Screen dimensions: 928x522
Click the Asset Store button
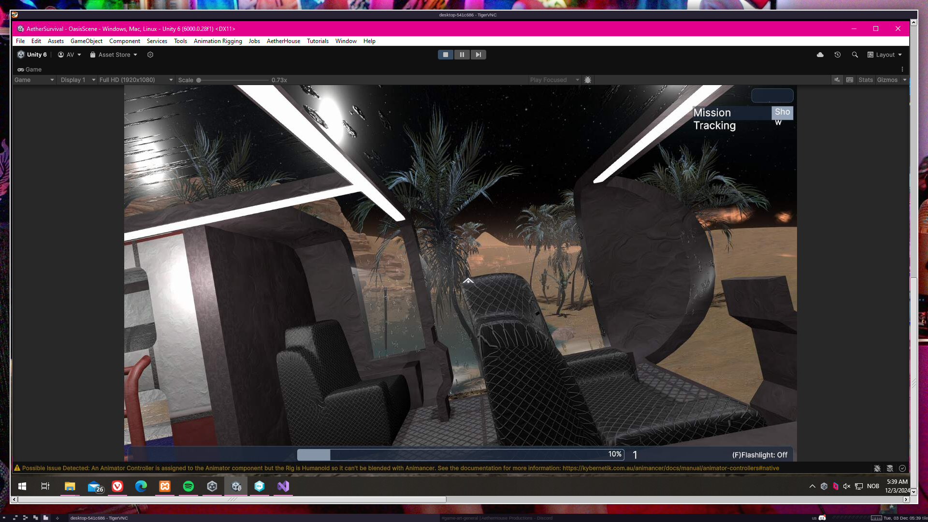coord(114,55)
